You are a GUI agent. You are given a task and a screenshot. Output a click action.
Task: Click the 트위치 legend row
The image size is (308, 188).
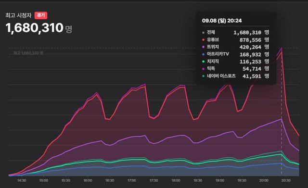(x=235, y=47)
